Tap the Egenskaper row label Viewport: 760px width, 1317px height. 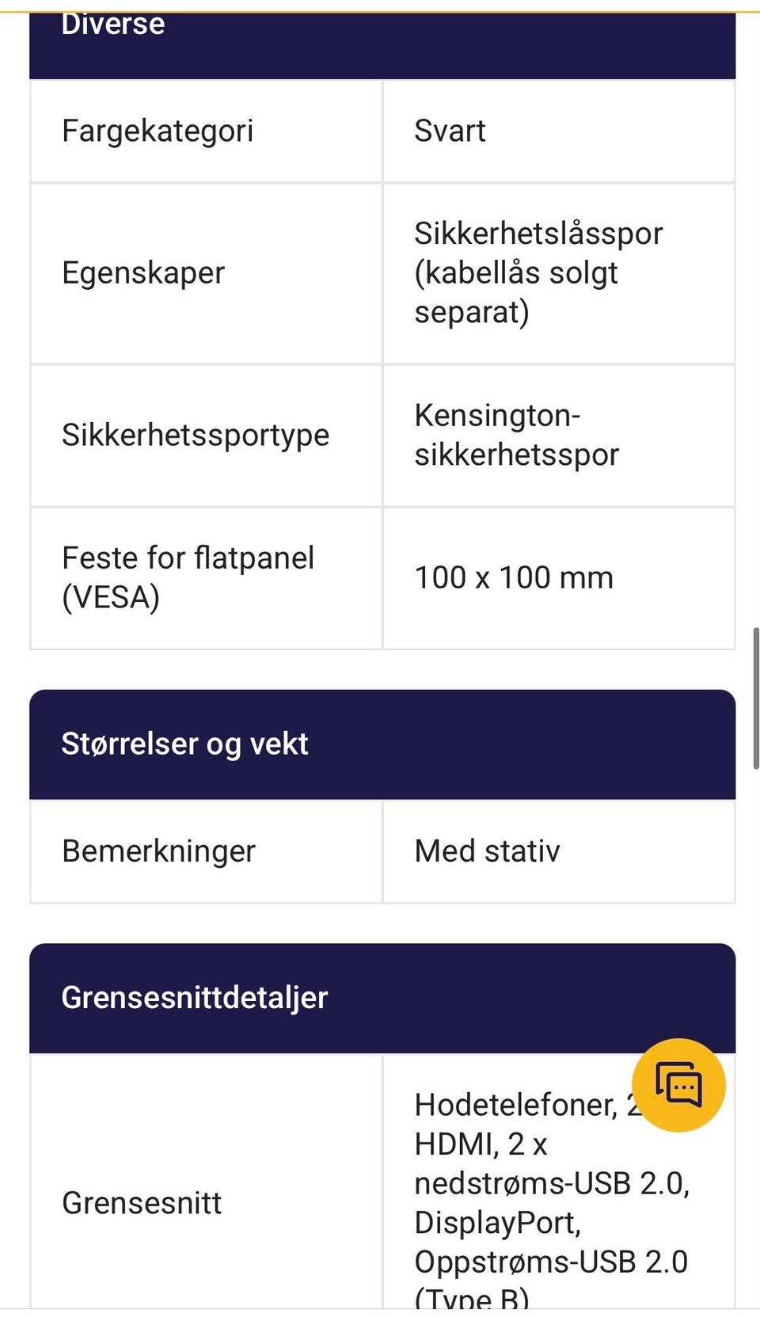click(x=143, y=273)
